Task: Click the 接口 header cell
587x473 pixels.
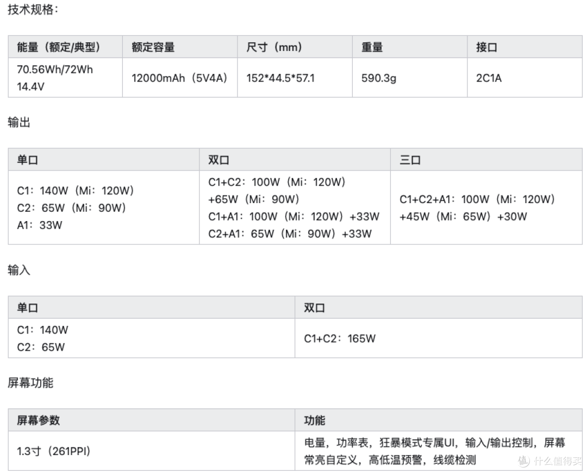Action: 524,47
